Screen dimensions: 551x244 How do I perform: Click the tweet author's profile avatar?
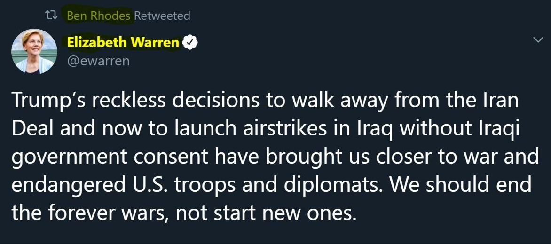[x=33, y=51]
